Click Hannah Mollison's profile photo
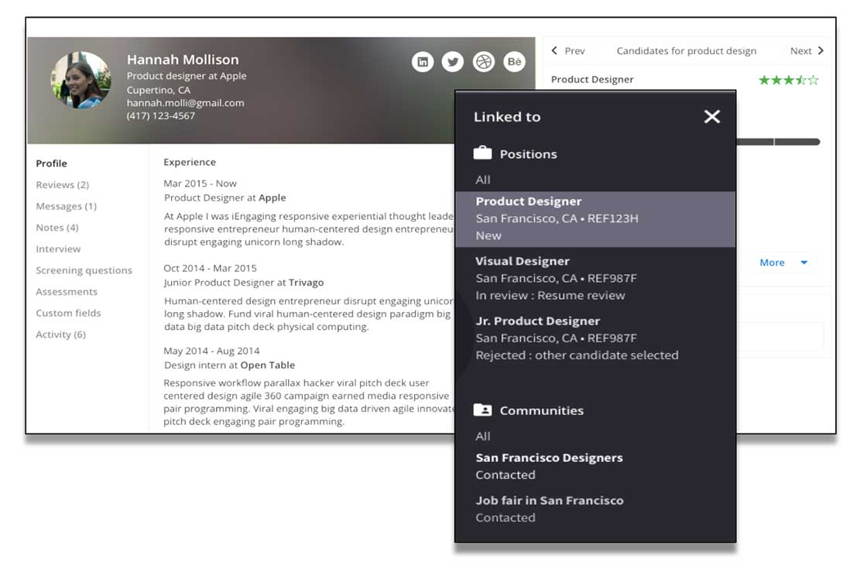The width and height of the screenshot is (864, 569). (x=81, y=80)
